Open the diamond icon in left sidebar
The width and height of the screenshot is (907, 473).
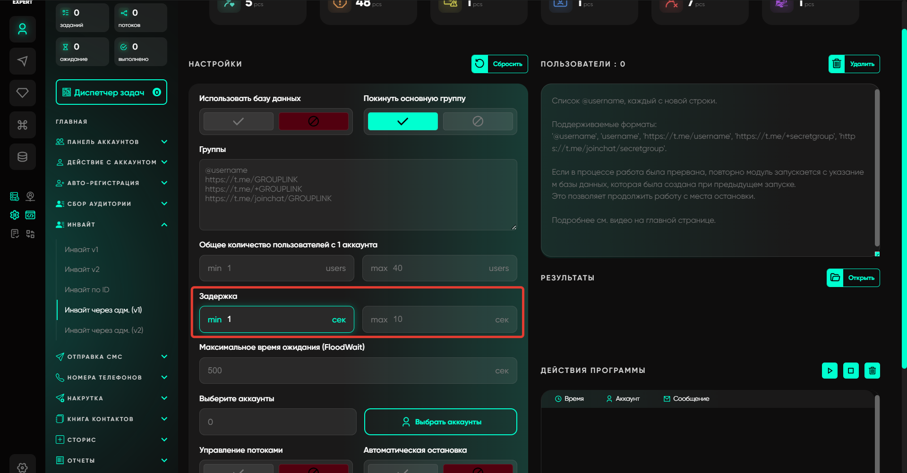click(x=22, y=93)
